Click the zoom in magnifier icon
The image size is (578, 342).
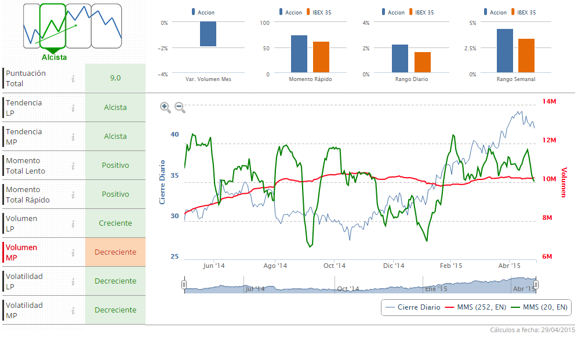point(165,106)
